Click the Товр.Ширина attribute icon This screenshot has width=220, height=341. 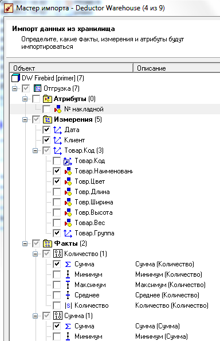[x=68, y=202]
